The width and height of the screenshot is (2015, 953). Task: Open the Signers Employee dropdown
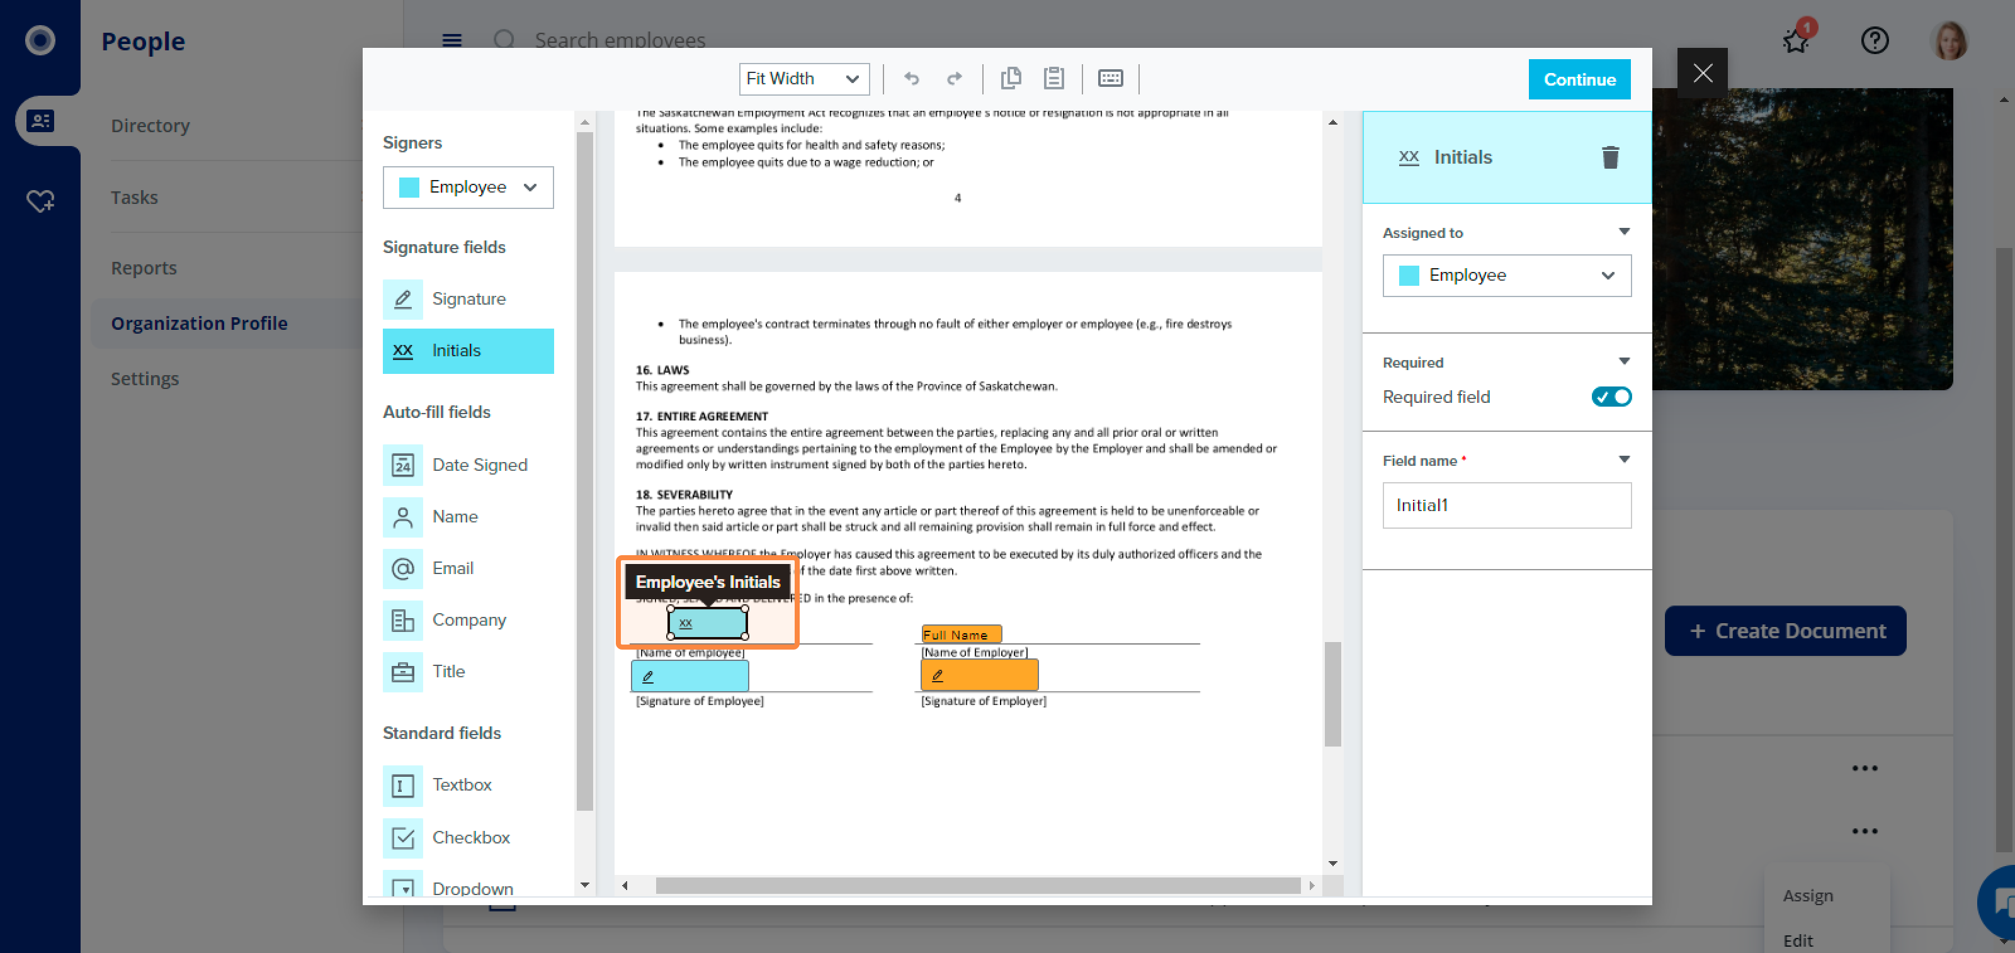468,187
